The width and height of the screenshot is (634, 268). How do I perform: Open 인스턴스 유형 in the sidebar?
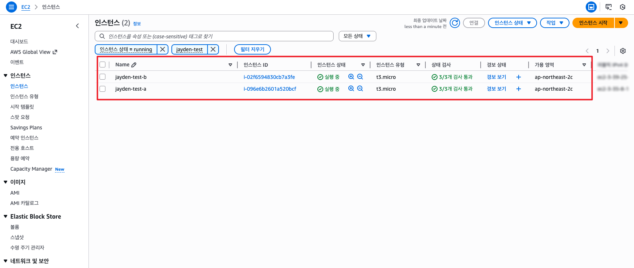pyautogui.click(x=24, y=97)
